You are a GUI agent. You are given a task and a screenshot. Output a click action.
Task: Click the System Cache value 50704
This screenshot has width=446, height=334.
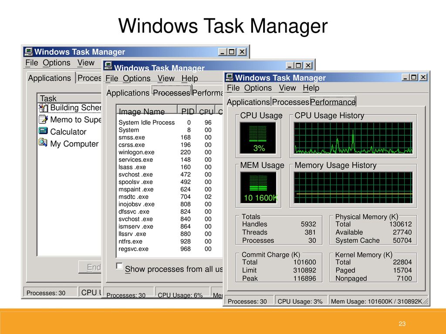402,240
